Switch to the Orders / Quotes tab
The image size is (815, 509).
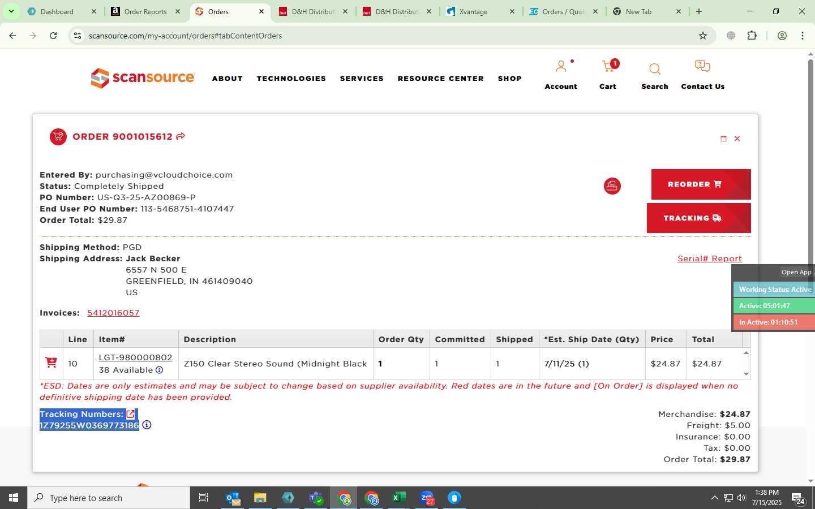563,11
